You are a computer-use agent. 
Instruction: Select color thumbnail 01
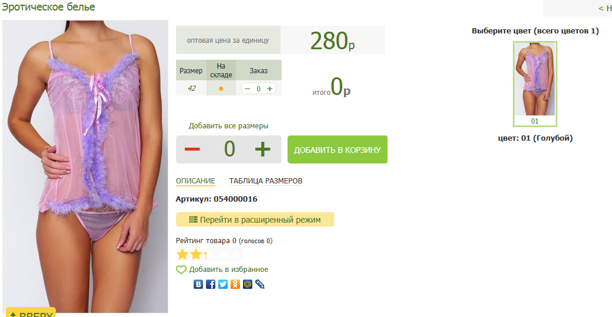[535, 84]
